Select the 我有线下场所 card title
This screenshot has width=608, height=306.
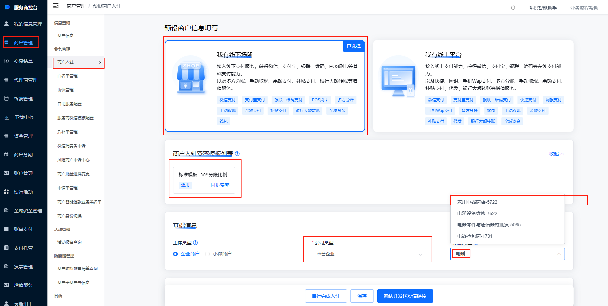(235, 55)
